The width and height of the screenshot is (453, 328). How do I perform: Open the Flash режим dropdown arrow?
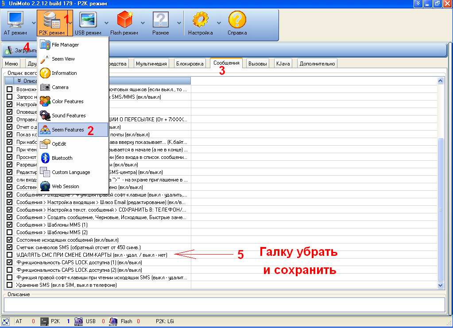click(x=143, y=23)
